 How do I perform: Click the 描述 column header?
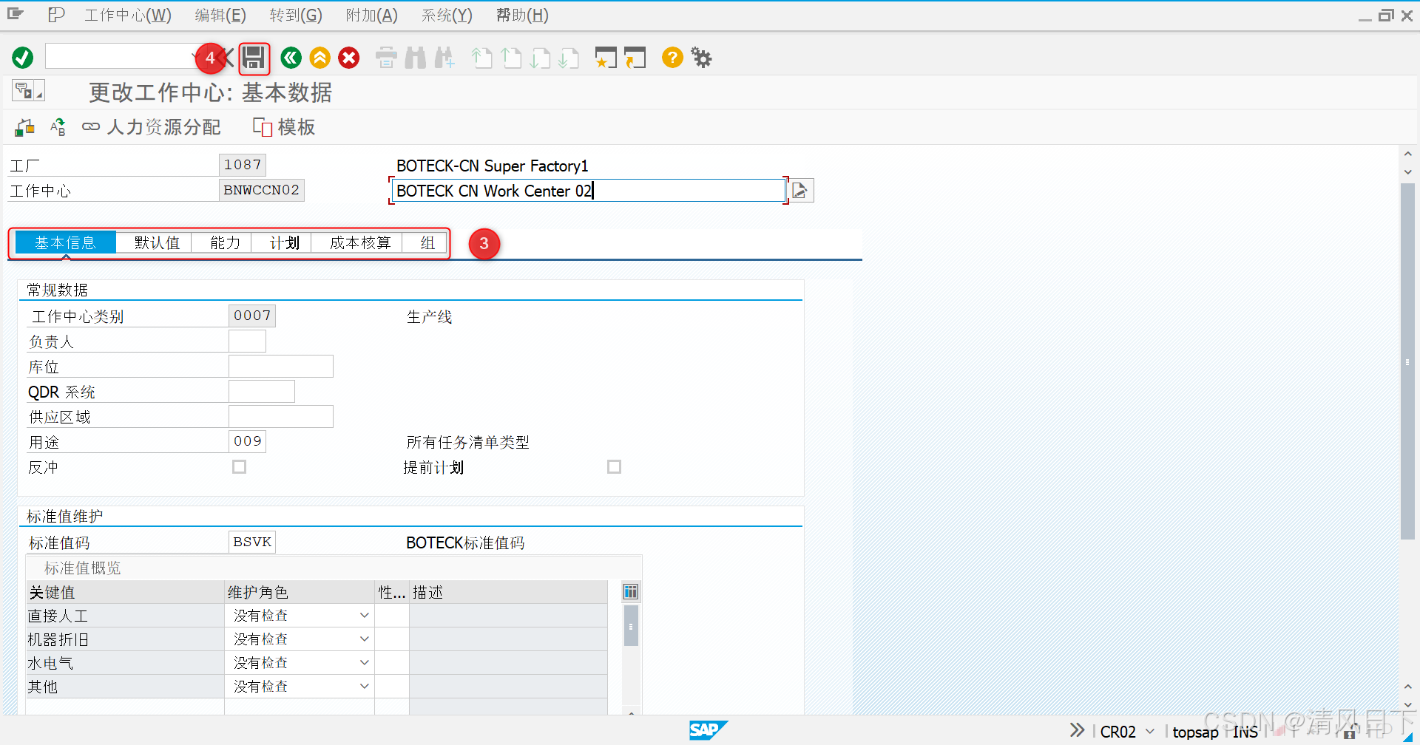509,592
